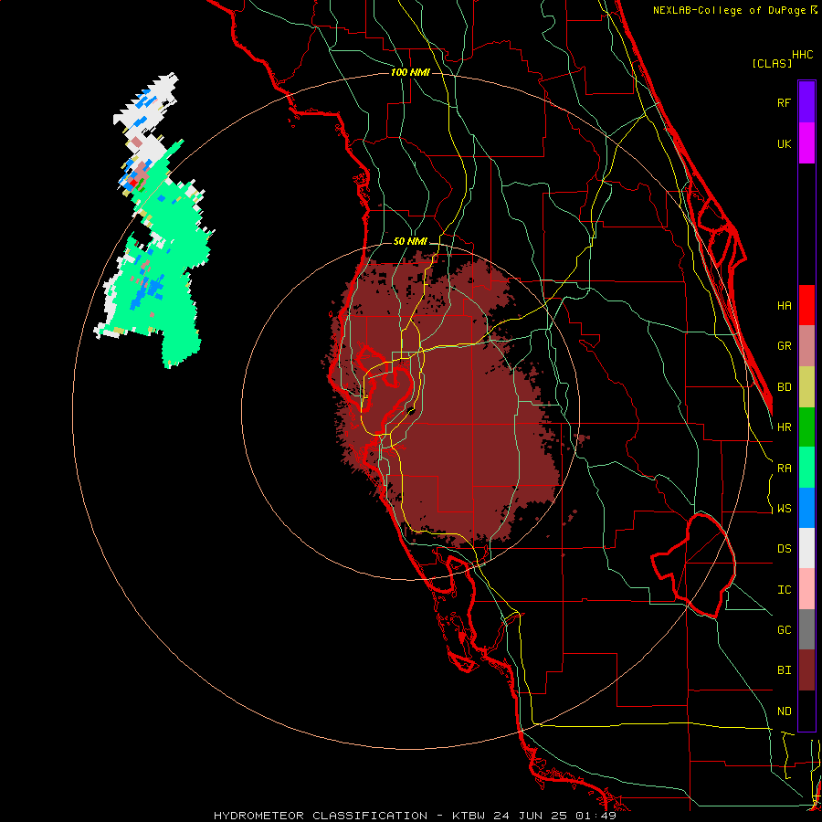This screenshot has height=822, width=822.
Task: Click the "DS" legend label
Action: pyautogui.click(x=784, y=549)
